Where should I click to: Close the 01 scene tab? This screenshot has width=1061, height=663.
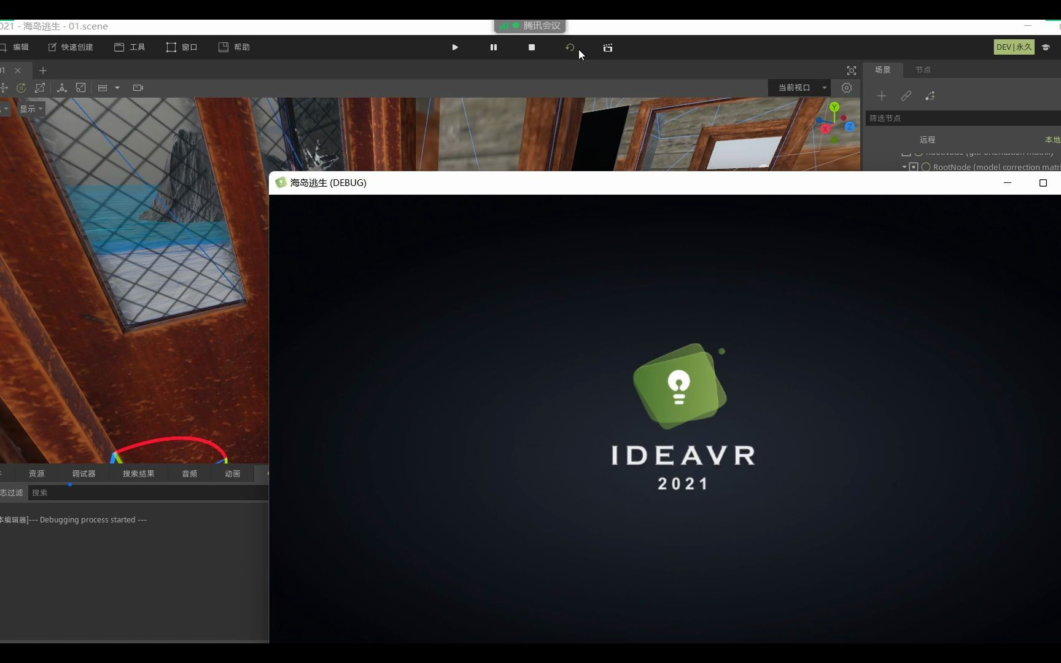point(18,71)
